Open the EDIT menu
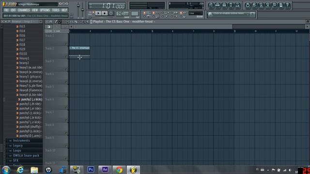Viewport: 310px width, 174px height. 13,10
